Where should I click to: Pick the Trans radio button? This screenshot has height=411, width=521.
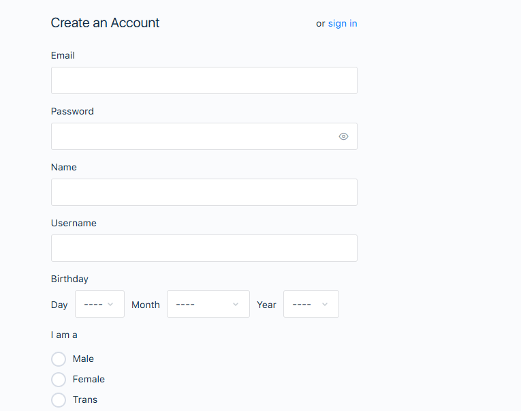59,400
